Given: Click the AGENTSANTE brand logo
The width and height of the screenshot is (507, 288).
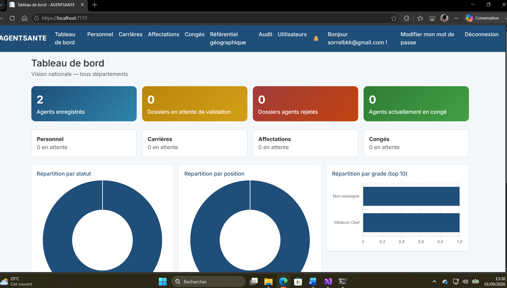Looking at the screenshot, I should 23,38.
